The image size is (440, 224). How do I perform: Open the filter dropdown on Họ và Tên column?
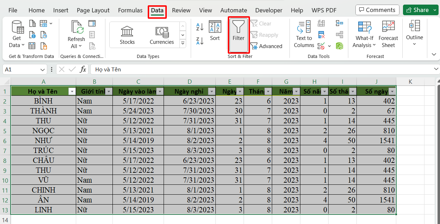tap(72, 91)
